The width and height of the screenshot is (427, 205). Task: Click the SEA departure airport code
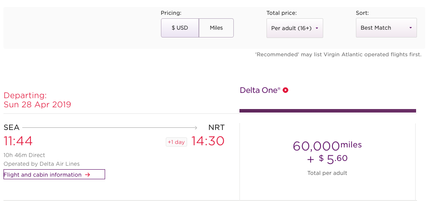[x=12, y=127]
